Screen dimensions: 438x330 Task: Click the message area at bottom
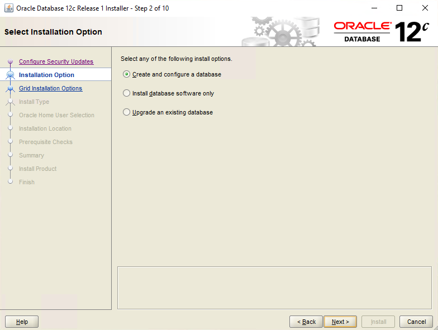pos(275,288)
